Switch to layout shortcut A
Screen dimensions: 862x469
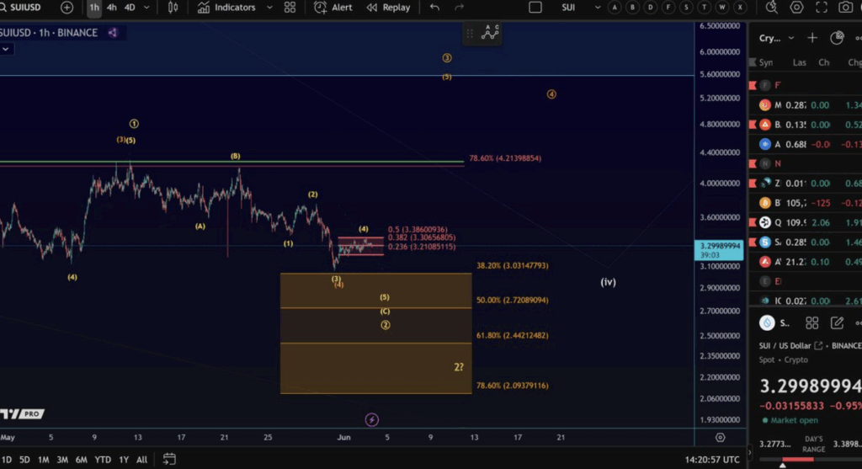point(615,7)
